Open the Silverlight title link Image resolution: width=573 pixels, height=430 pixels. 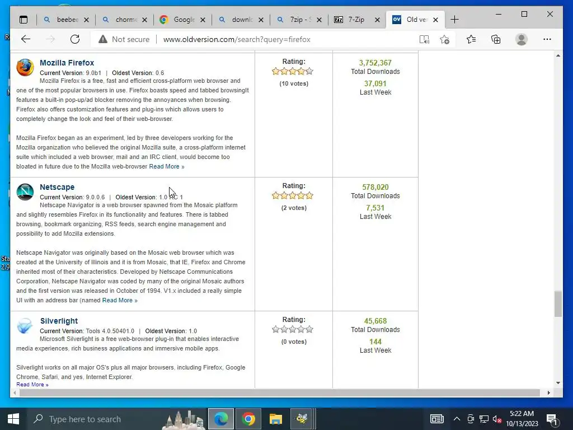pyautogui.click(x=59, y=321)
